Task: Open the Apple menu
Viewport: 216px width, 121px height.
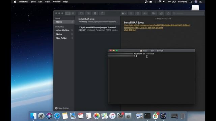Action: tap(15, 2)
